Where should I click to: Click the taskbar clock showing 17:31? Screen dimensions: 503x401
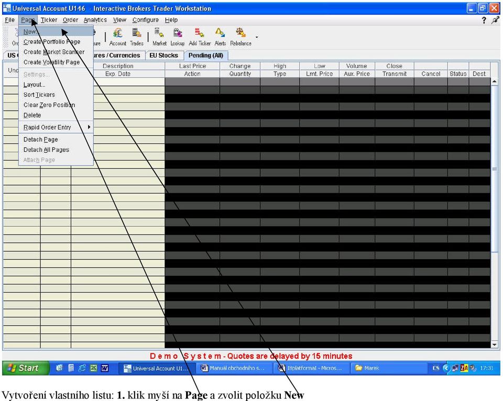coord(487,368)
